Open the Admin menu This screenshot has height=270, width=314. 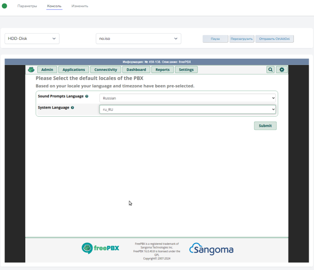pos(47,70)
